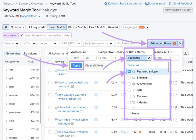This screenshot has height=140, width=196.
Task: Expand the 'permanent' keyword group
Action: [x=7, y=112]
